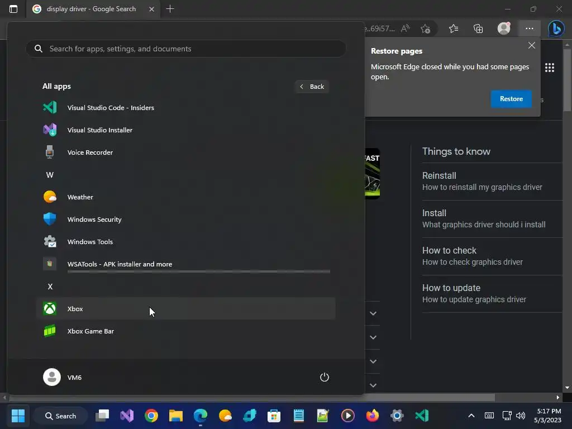Viewport: 572px width, 429px height.
Task: Open File Explorer from the taskbar
Action: click(x=176, y=416)
